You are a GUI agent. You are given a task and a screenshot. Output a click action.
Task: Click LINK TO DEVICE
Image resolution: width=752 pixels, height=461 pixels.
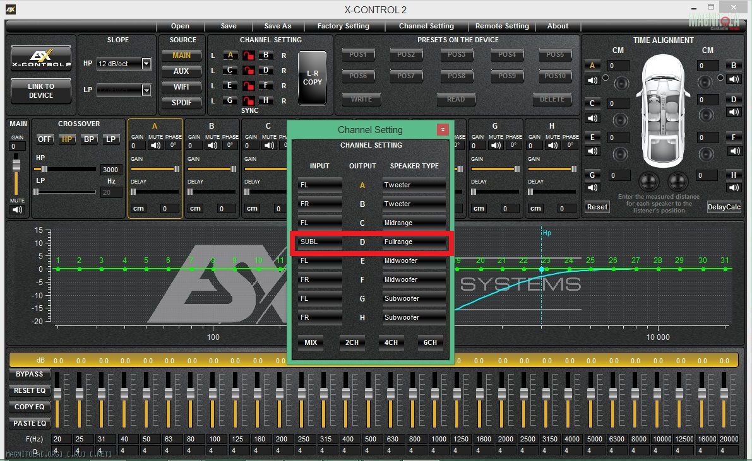click(x=41, y=91)
